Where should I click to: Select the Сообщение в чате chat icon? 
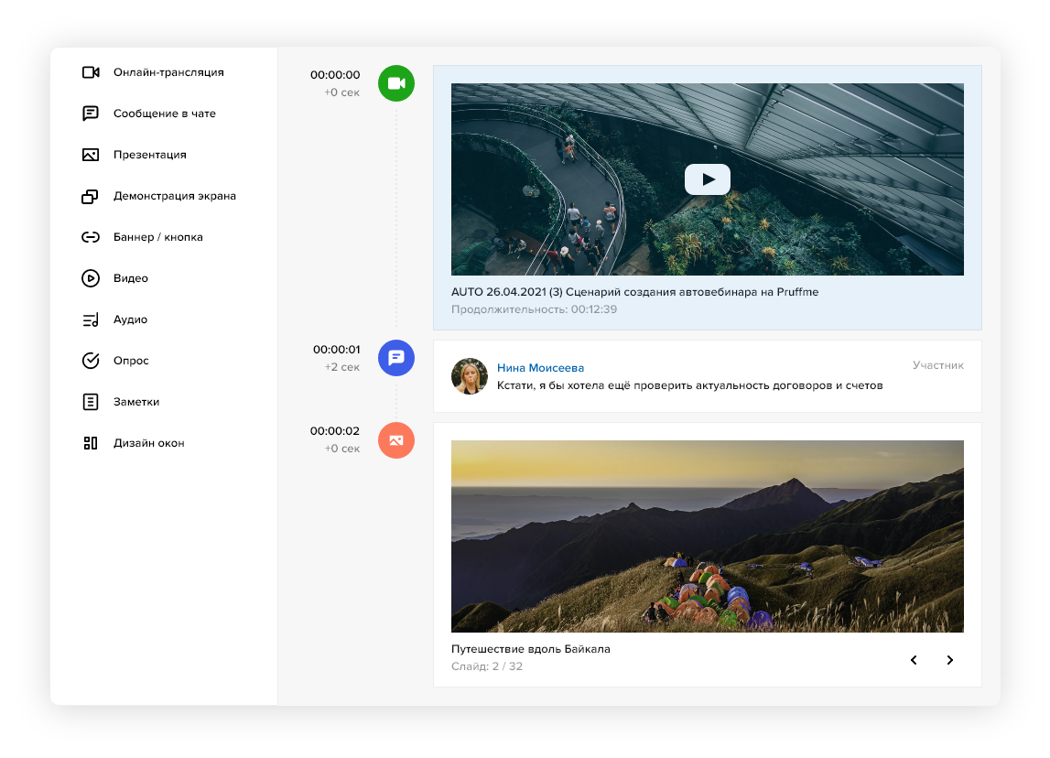pos(90,114)
